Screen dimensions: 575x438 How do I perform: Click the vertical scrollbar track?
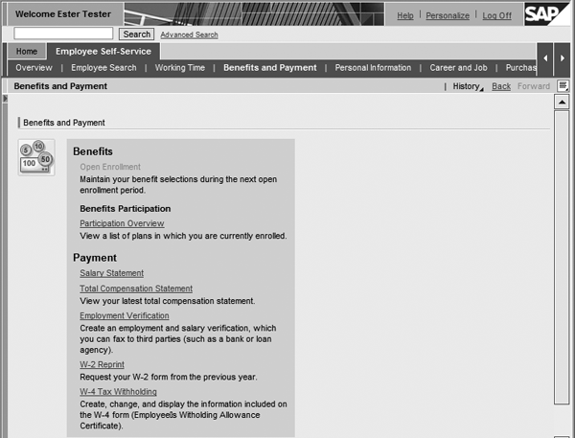[x=562, y=257]
